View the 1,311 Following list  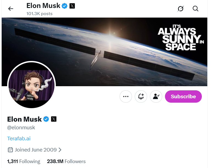click(24, 161)
